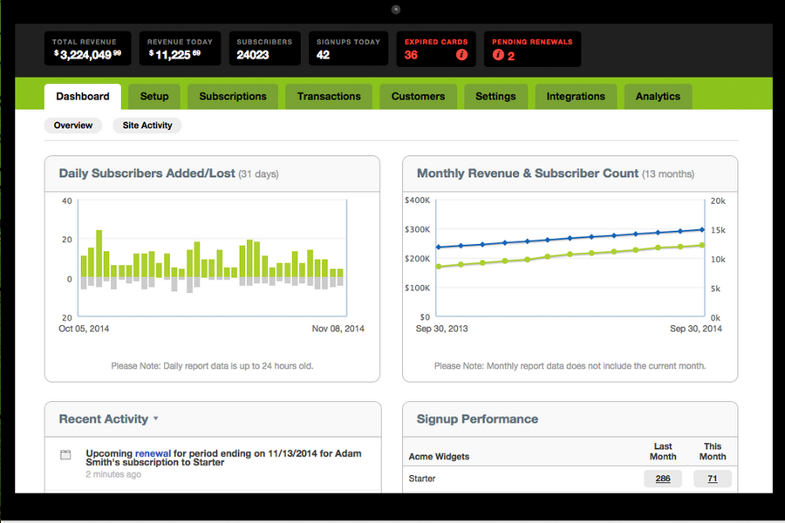Click the monthly report data note
This screenshot has width=785, height=523.
tap(570, 366)
